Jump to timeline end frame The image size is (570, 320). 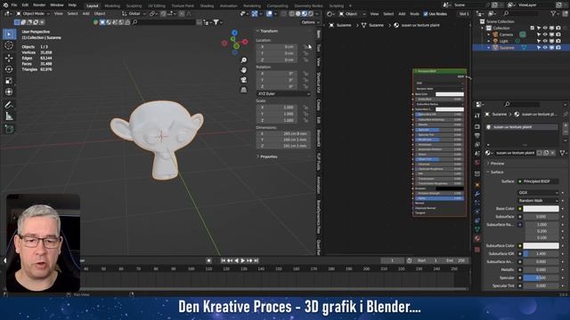click(x=256, y=260)
